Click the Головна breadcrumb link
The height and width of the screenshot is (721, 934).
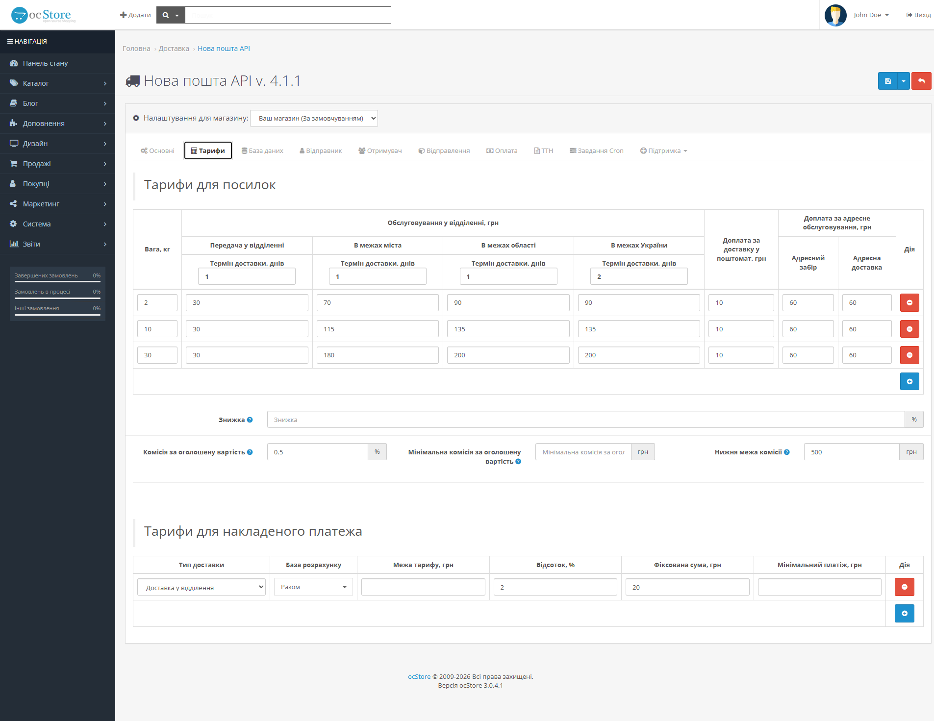[x=136, y=49]
